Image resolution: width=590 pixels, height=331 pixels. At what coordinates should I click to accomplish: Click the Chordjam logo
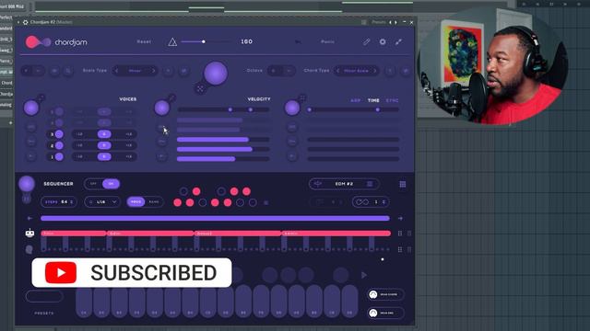click(x=56, y=42)
